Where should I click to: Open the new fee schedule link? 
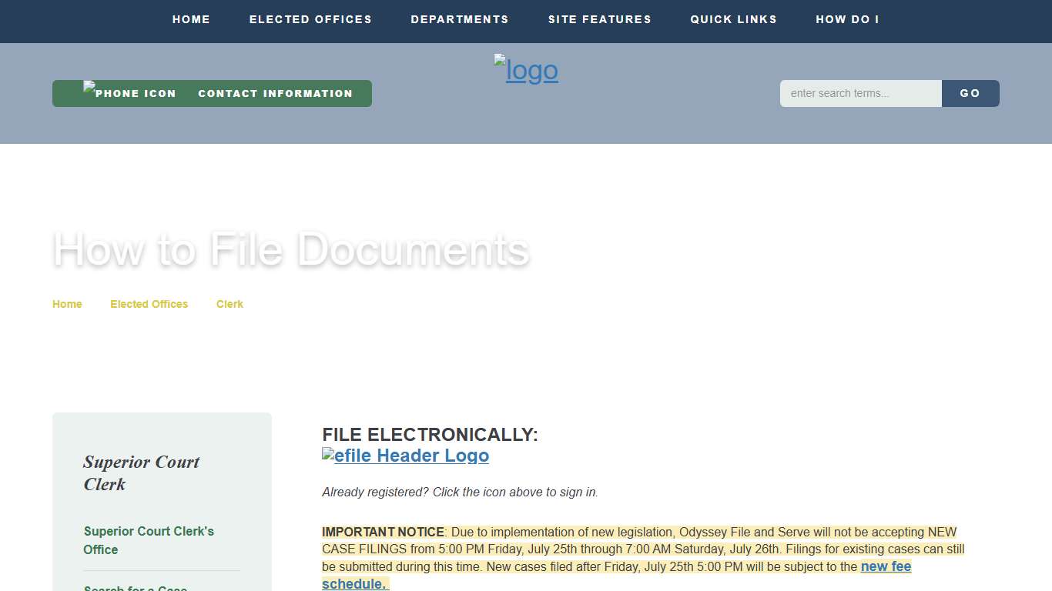pyautogui.click(x=886, y=566)
